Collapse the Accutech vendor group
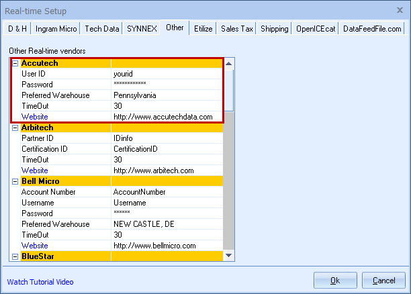The image size is (411, 294). tap(15, 63)
